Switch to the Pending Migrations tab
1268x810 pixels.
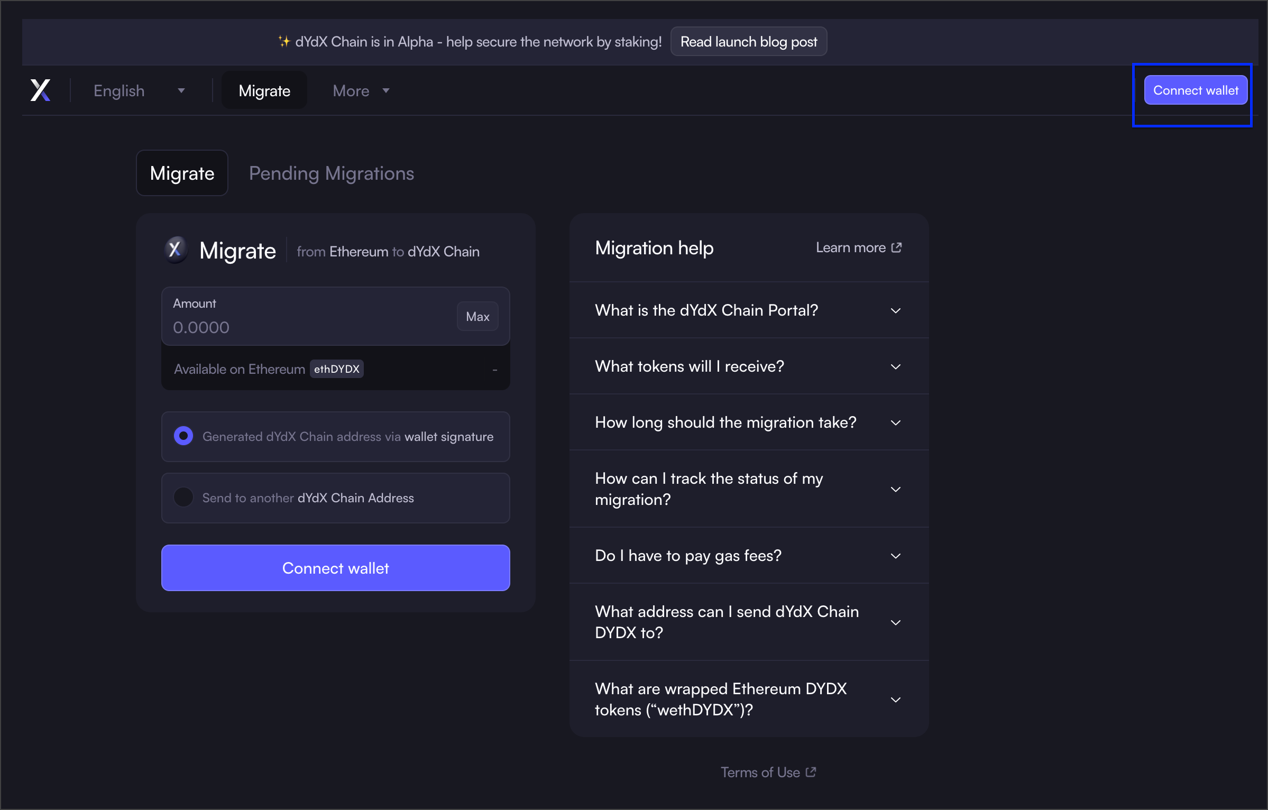332,173
